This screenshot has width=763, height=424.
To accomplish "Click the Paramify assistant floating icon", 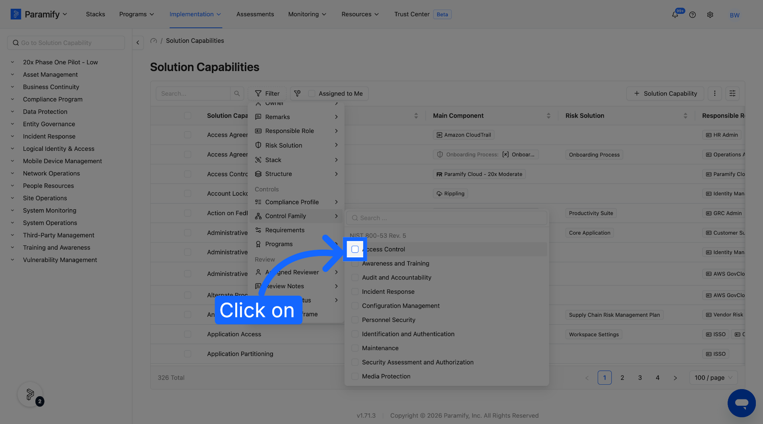I will [30, 394].
